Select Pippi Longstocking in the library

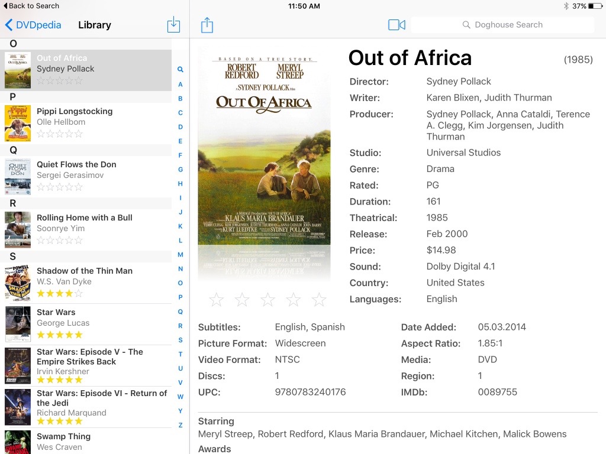(86, 124)
